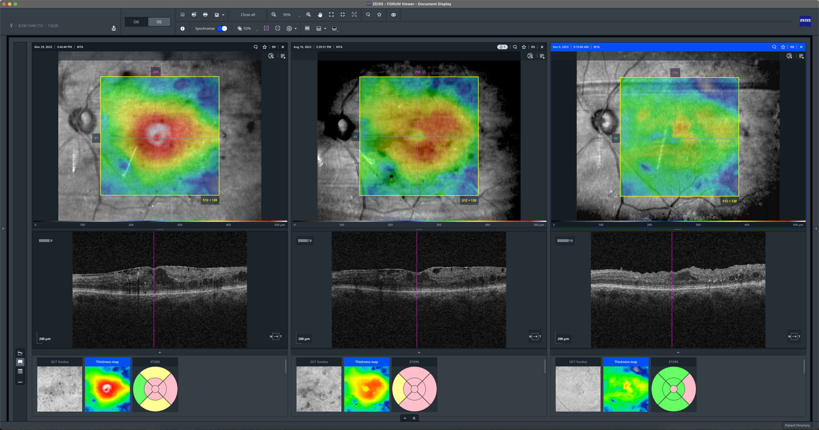819x430 pixels.
Task: Select the image panel layout icon in sidebar
Action: point(20,362)
